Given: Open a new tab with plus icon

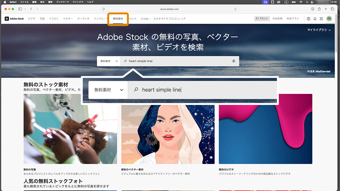Looking at the screenshot, I should [x=326, y=9].
